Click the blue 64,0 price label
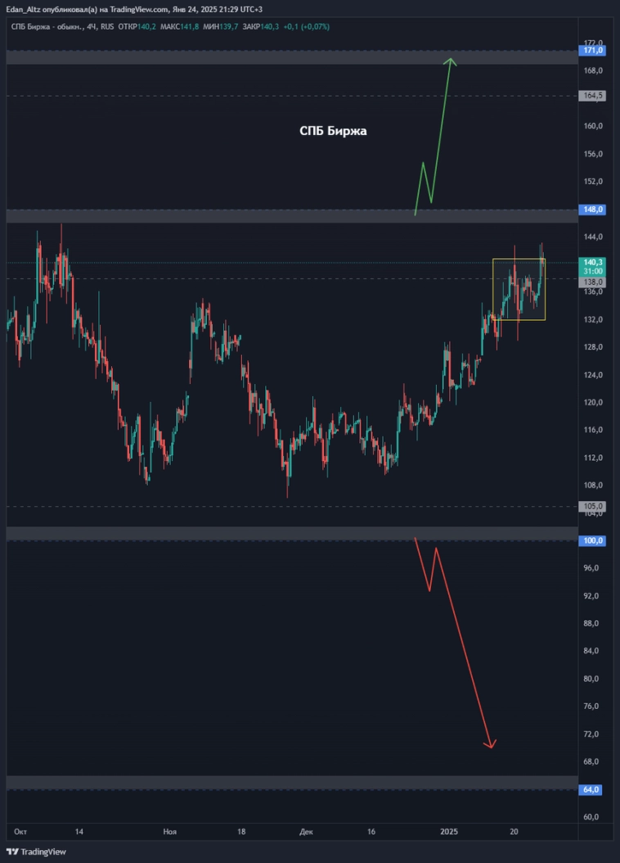620x863 pixels. (592, 790)
